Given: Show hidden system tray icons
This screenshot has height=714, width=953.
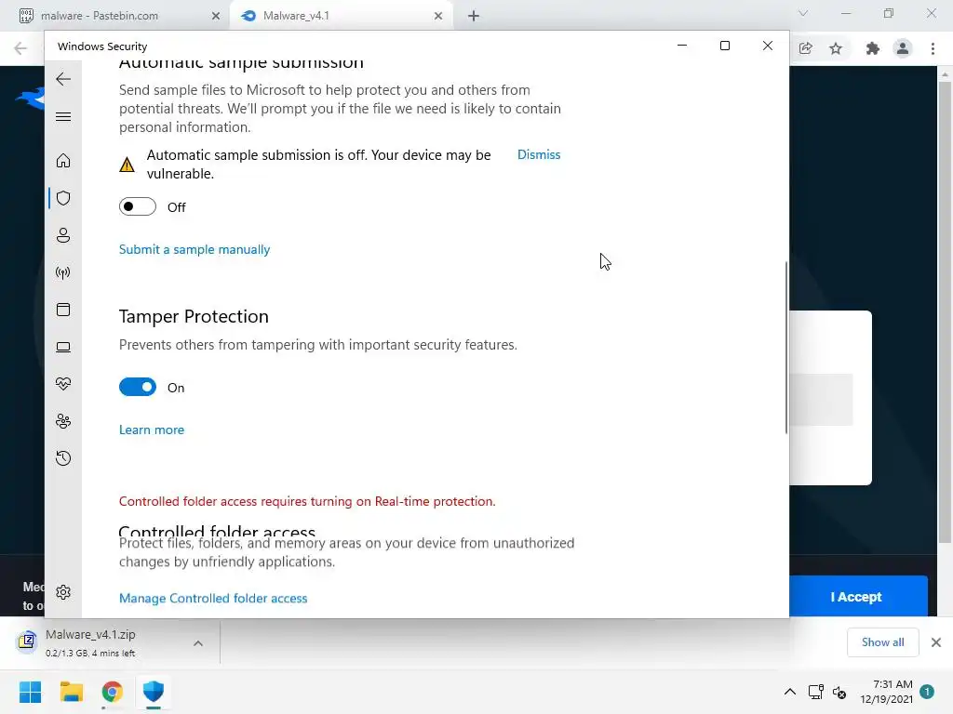Looking at the screenshot, I should tap(790, 692).
